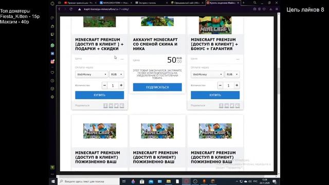Open MINECRAFT PREMIUM БОНУС + ГАРАНТИЯ title
Screen dimensions: 329x185
pyautogui.click(x=214, y=44)
